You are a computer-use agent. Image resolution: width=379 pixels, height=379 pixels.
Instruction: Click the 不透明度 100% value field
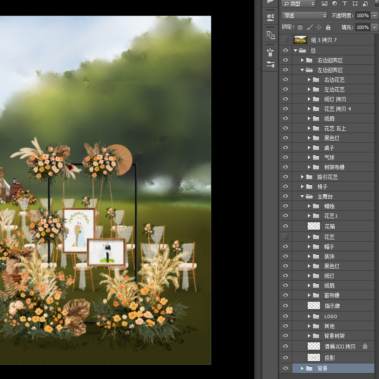[x=363, y=16]
